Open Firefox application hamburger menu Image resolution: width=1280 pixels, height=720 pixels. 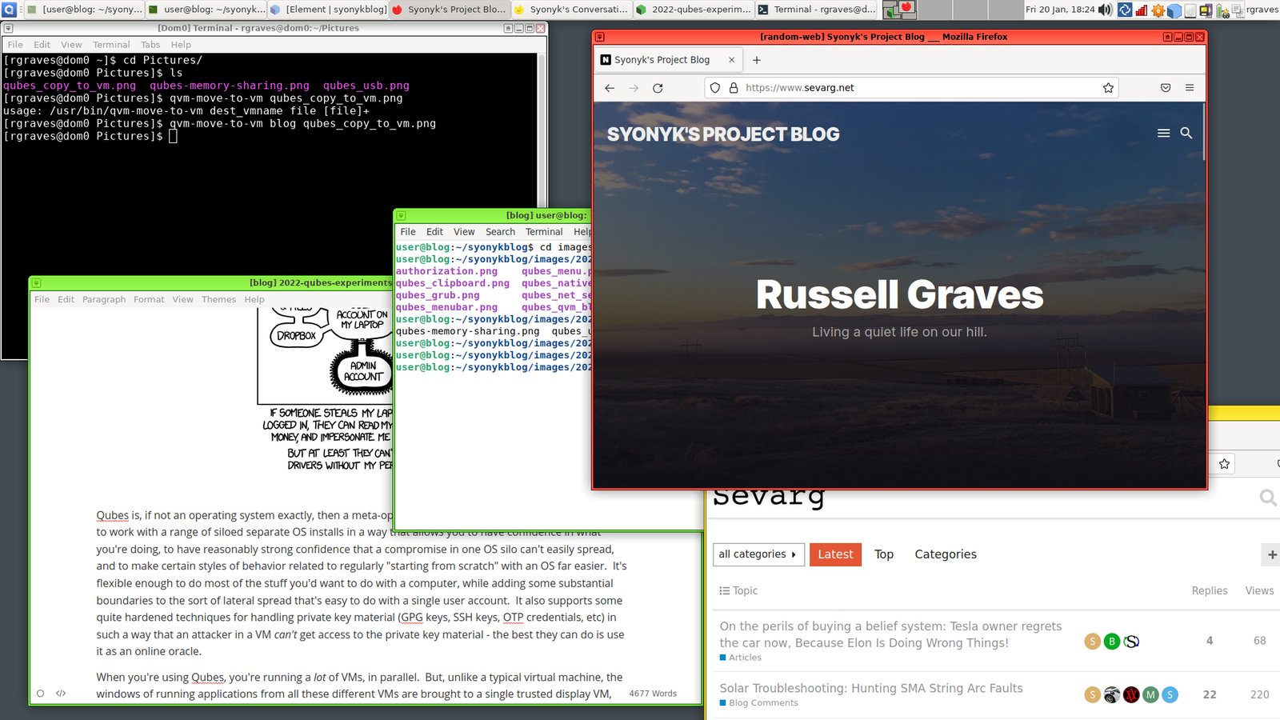point(1190,88)
